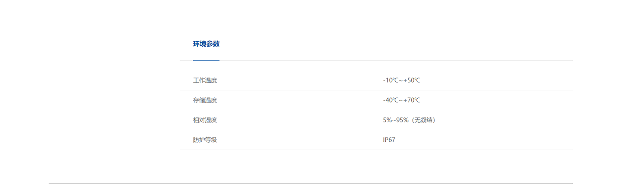Click the +50℃ upper working limit
This screenshot has height=190, width=625.
412,80
